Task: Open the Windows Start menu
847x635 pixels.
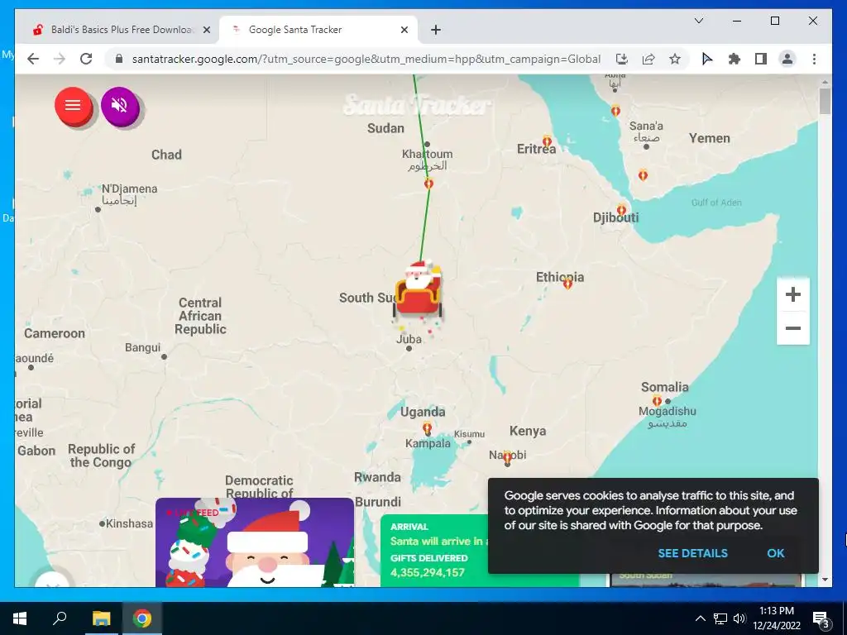Action: (20, 618)
